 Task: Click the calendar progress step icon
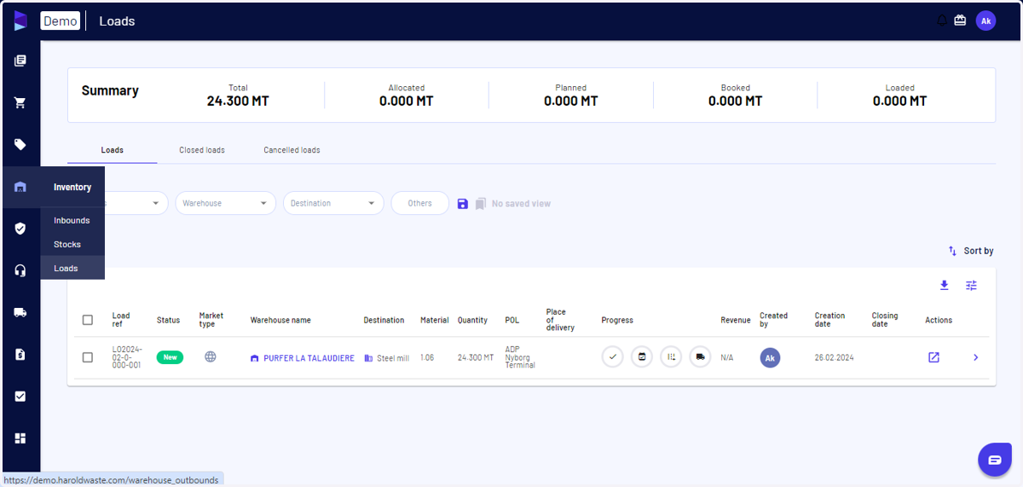[642, 357]
